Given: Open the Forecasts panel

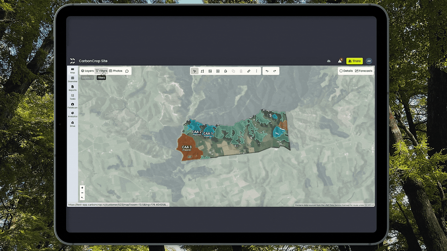Looking at the screenshot, I should click(364, 71).
